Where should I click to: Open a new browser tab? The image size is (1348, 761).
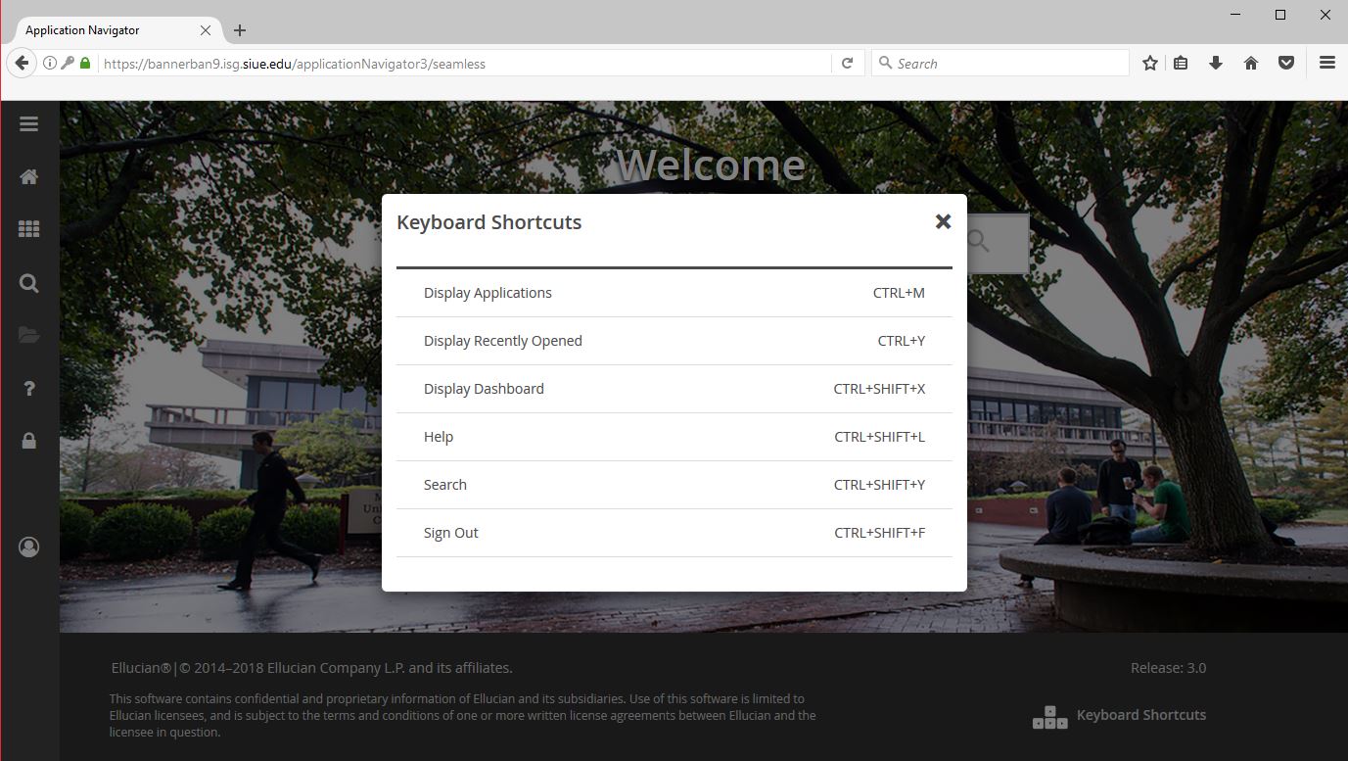click(x=240, y=30)
